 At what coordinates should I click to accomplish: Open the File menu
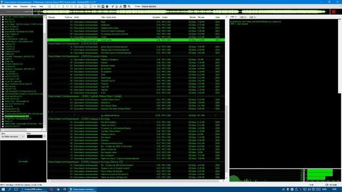pos(3,6)
